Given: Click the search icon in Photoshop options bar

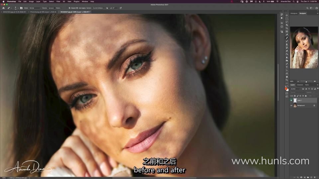Looking at the screenshot, I should pyautogui.click(x=307, y=8).
